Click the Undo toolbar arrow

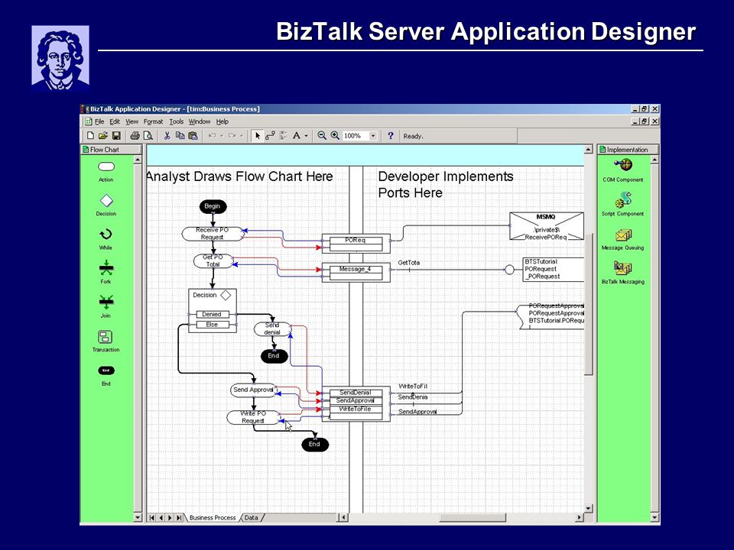click(212, 136)
